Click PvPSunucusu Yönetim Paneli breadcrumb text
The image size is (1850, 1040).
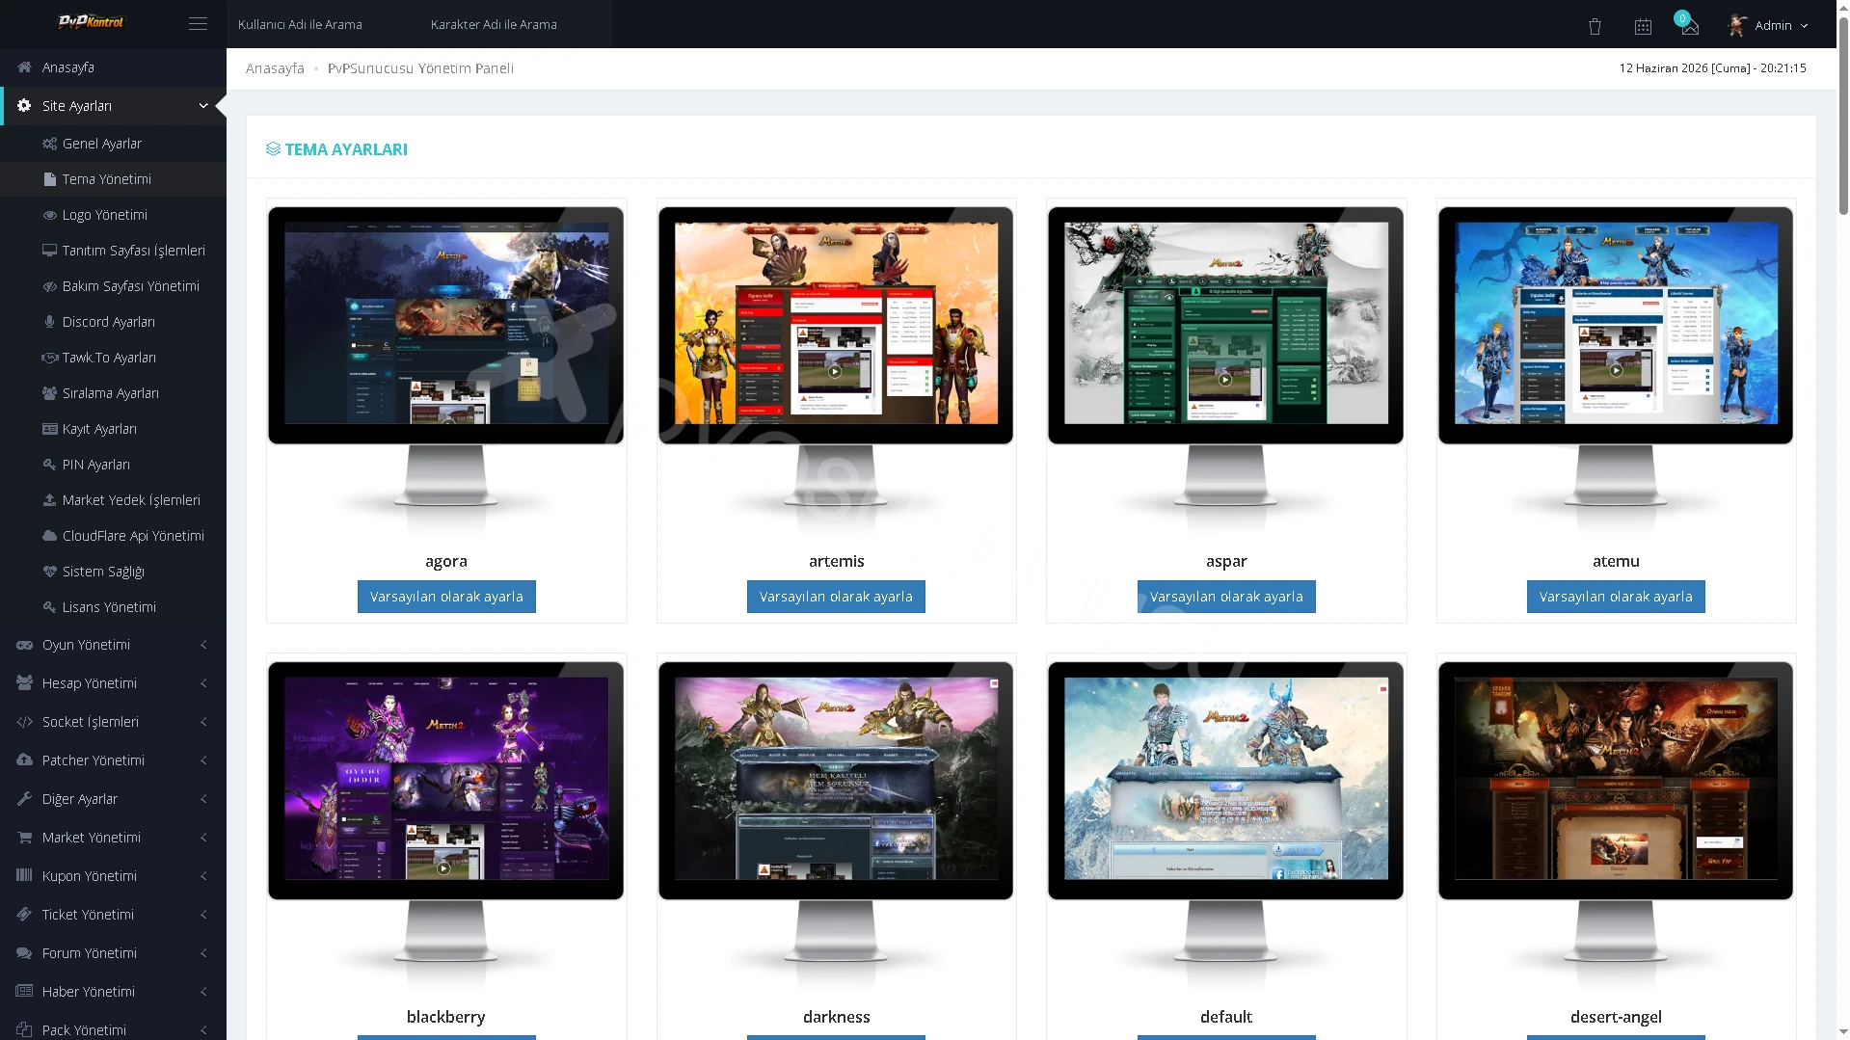pyautogui.click(x=420, y=68)
